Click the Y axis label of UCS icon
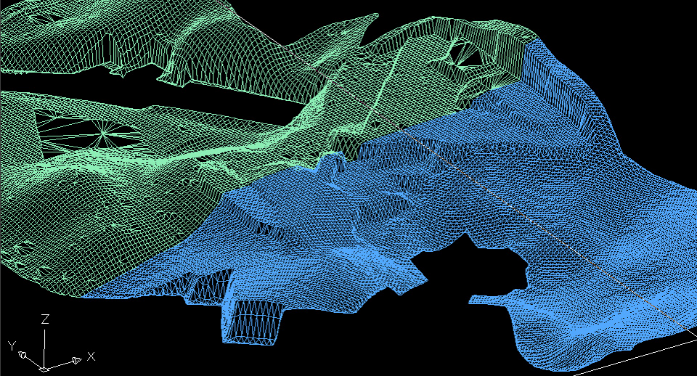The width and height of the screenshot is (697, 376). [12, 344]
